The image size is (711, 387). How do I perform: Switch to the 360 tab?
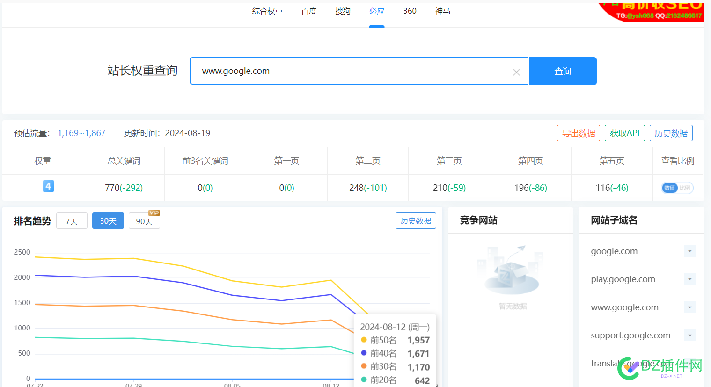(410, 11)
